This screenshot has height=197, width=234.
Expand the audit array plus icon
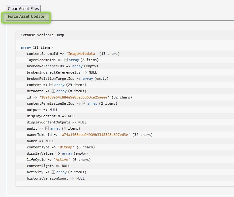[x=47, y=128]
